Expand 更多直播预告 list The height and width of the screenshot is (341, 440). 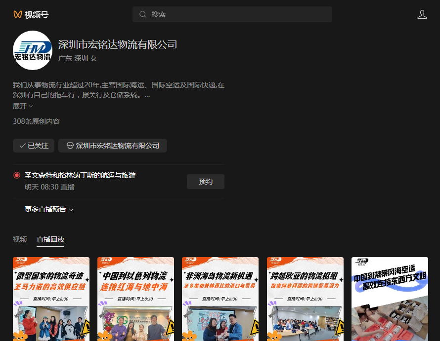[x=49, y=209]
